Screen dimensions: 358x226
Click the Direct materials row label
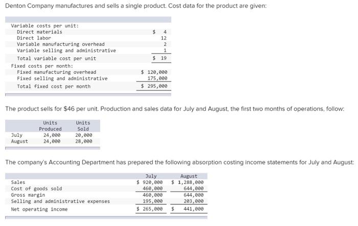[x=39, y=32]
